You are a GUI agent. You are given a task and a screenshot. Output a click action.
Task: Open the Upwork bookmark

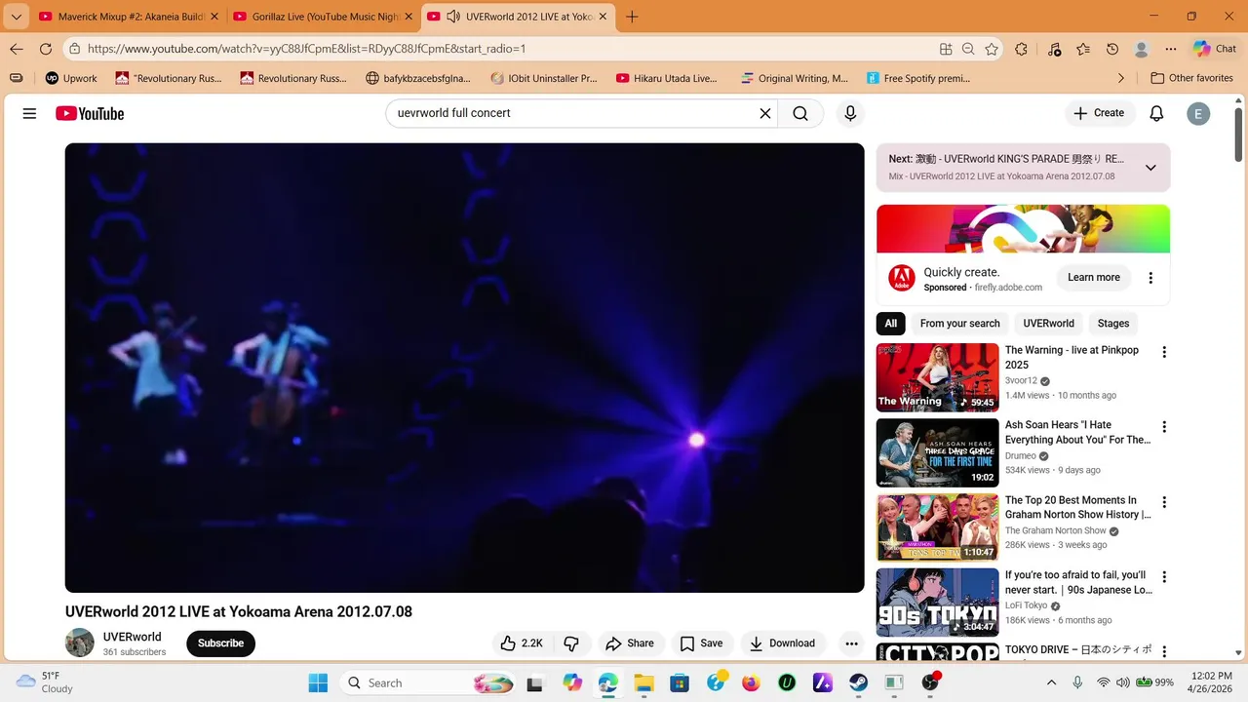click(71, 78)
